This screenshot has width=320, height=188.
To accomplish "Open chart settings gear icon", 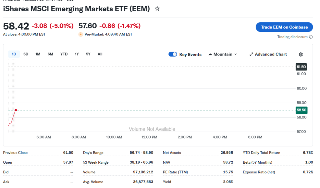I will (301, 55).
